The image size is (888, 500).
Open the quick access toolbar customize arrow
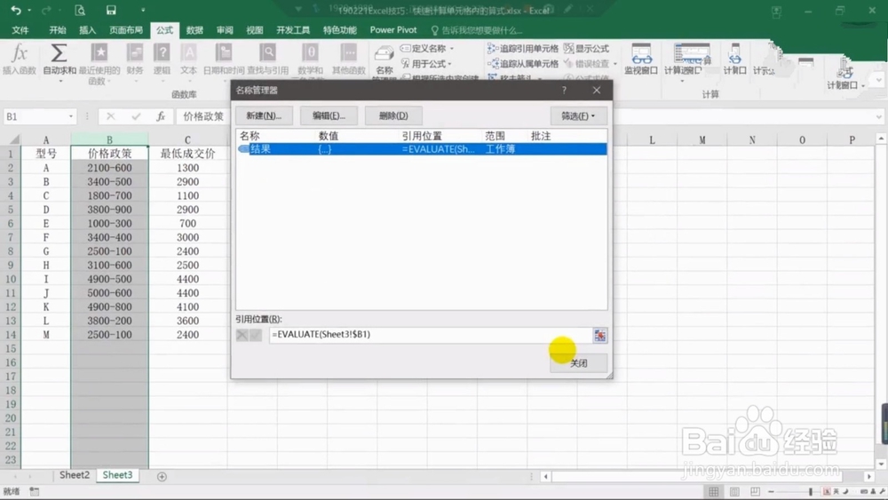tap(143, 10)
